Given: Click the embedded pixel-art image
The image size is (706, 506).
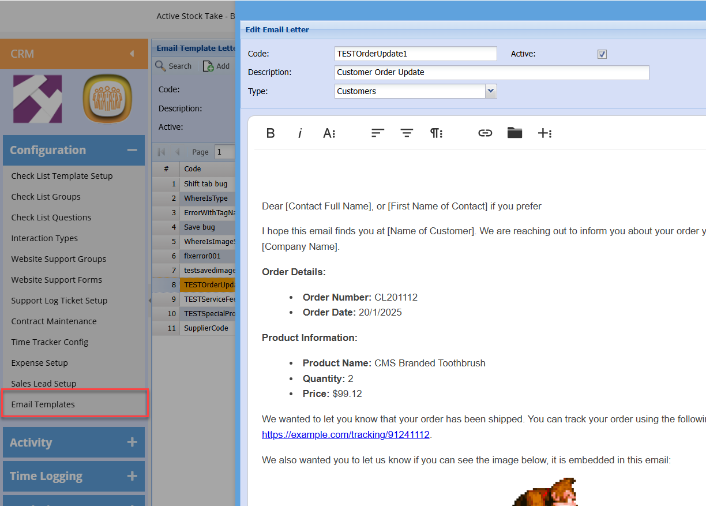Looking at the screenshot, I should click(x=545, y=492).
